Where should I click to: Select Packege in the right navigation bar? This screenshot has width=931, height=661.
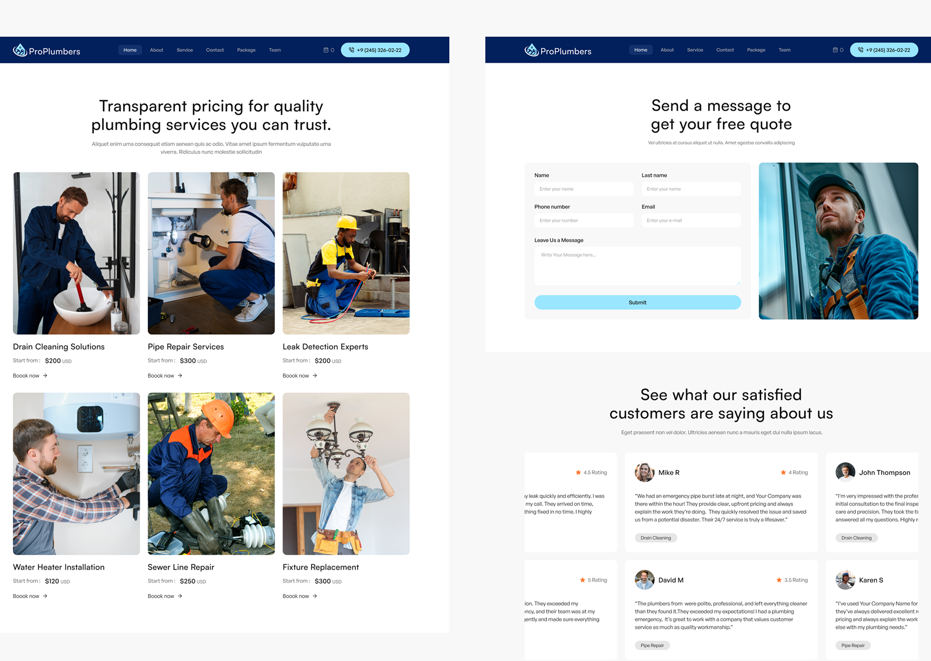coord(756,50)
